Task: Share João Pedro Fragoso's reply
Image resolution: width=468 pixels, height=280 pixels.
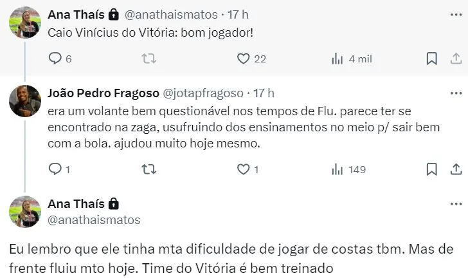Action: click(455, 169)
